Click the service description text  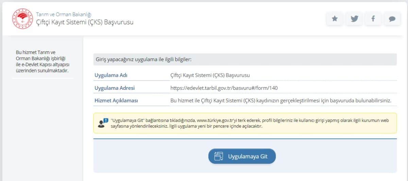(281, 101)
